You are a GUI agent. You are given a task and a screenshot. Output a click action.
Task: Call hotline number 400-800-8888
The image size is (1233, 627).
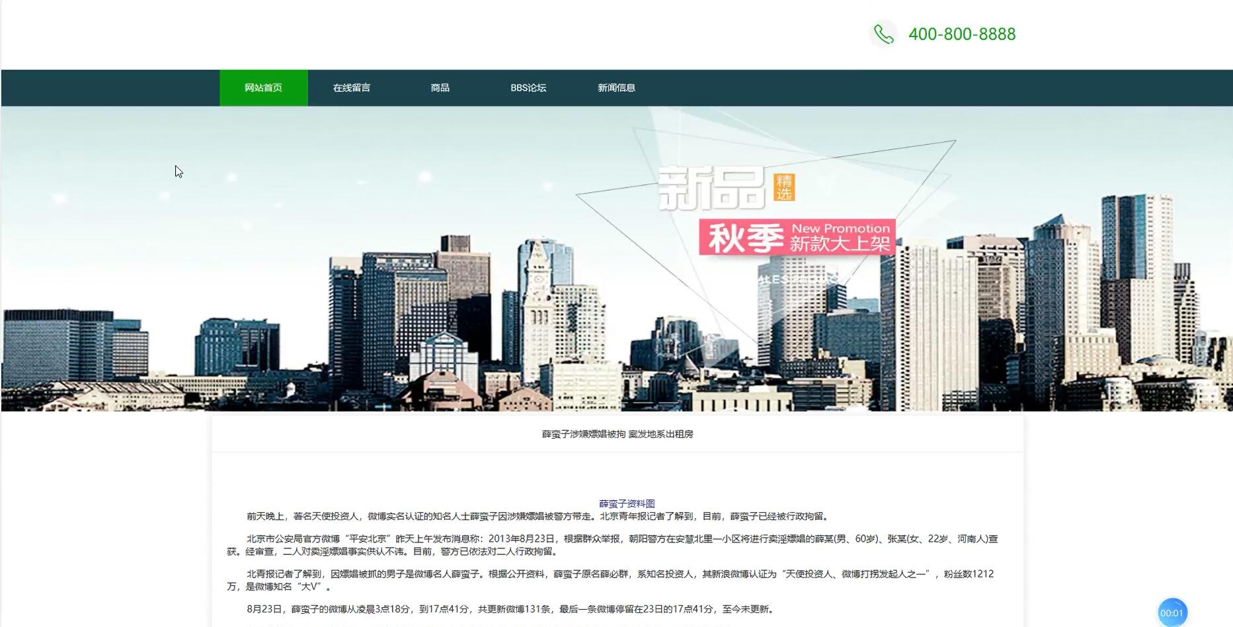(x=963, y=34)
